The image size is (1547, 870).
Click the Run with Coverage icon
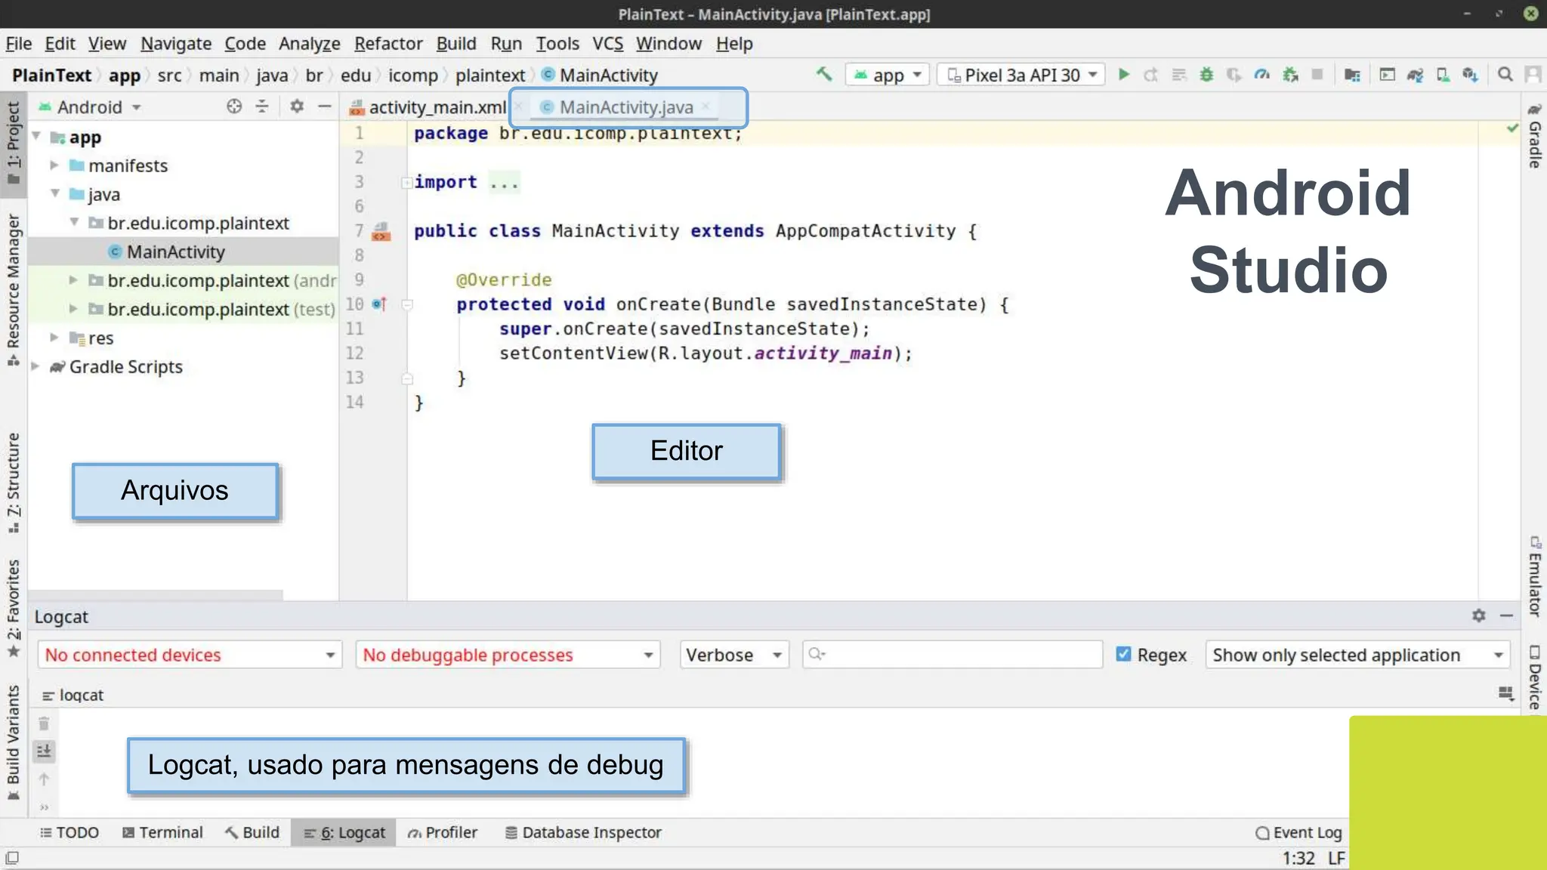click(x=1234, y=74)
